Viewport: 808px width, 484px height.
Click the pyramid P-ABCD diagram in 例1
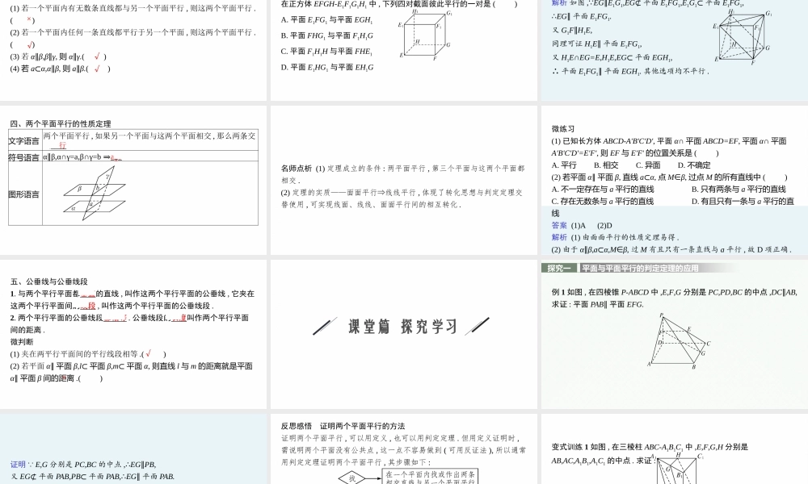[677, 340]
